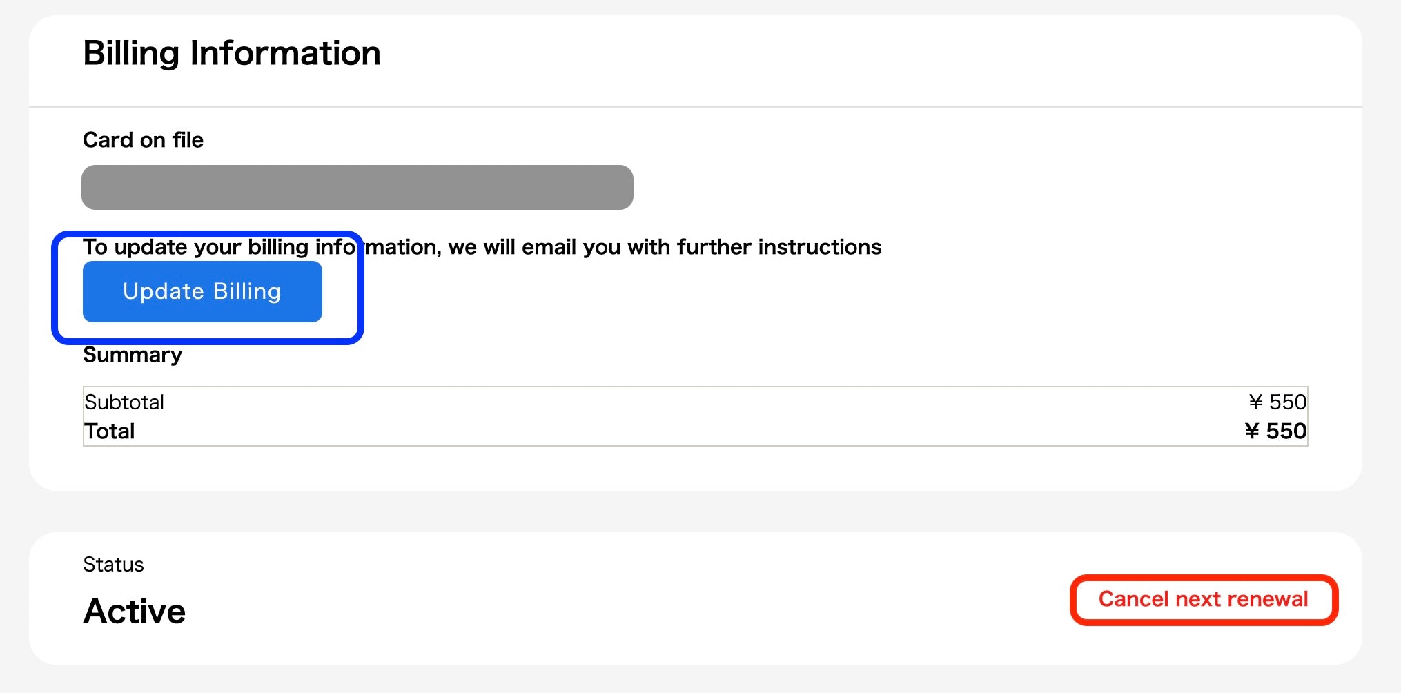Click the bold Total amount ¥ 550
Viewport: 1401px width, 693px height.
click(1275, 431)
